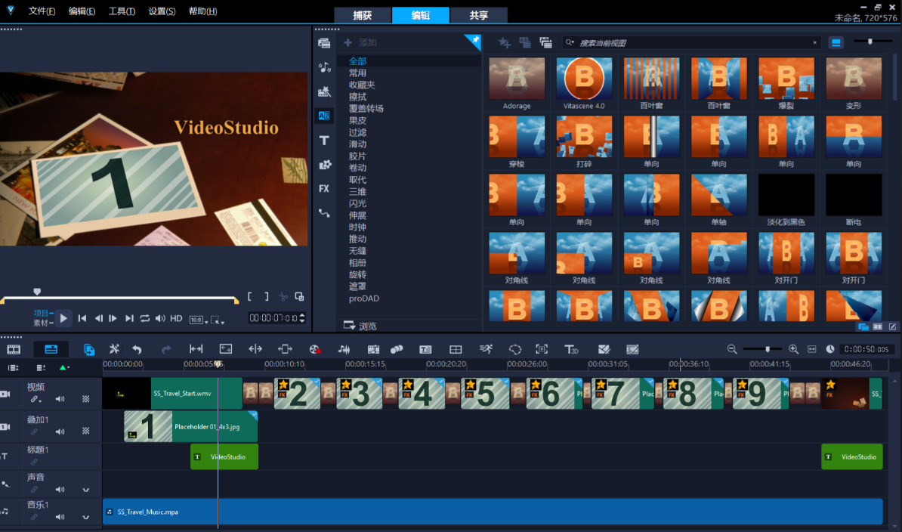Click the preview scrubber handle
The height and width of the screenshot is (532, 902).
click(x=37, y=292)
